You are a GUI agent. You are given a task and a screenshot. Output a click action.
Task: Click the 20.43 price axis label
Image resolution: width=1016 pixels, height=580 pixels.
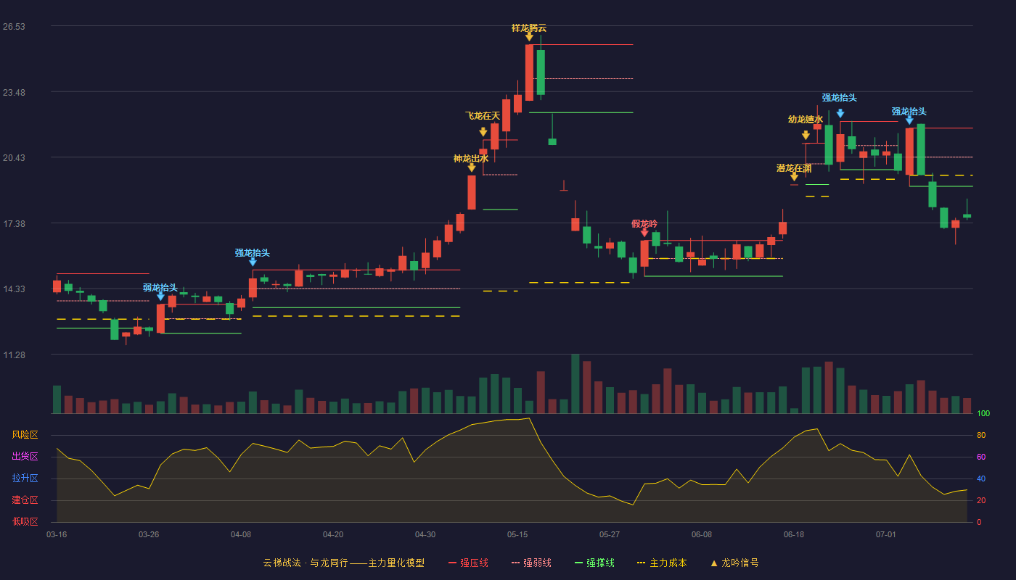tap(14, 158)
